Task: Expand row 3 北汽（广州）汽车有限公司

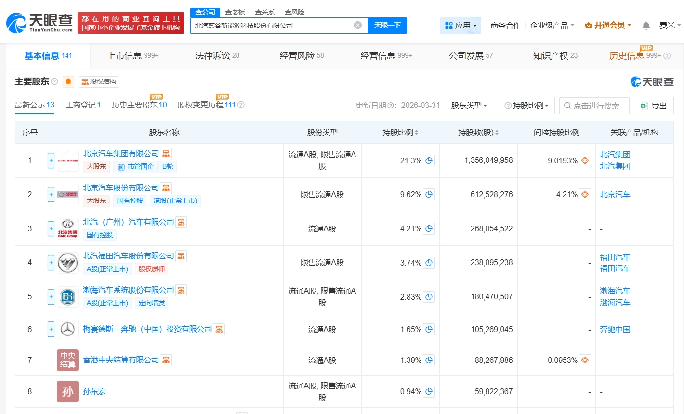Action: [x=51, y=229]
